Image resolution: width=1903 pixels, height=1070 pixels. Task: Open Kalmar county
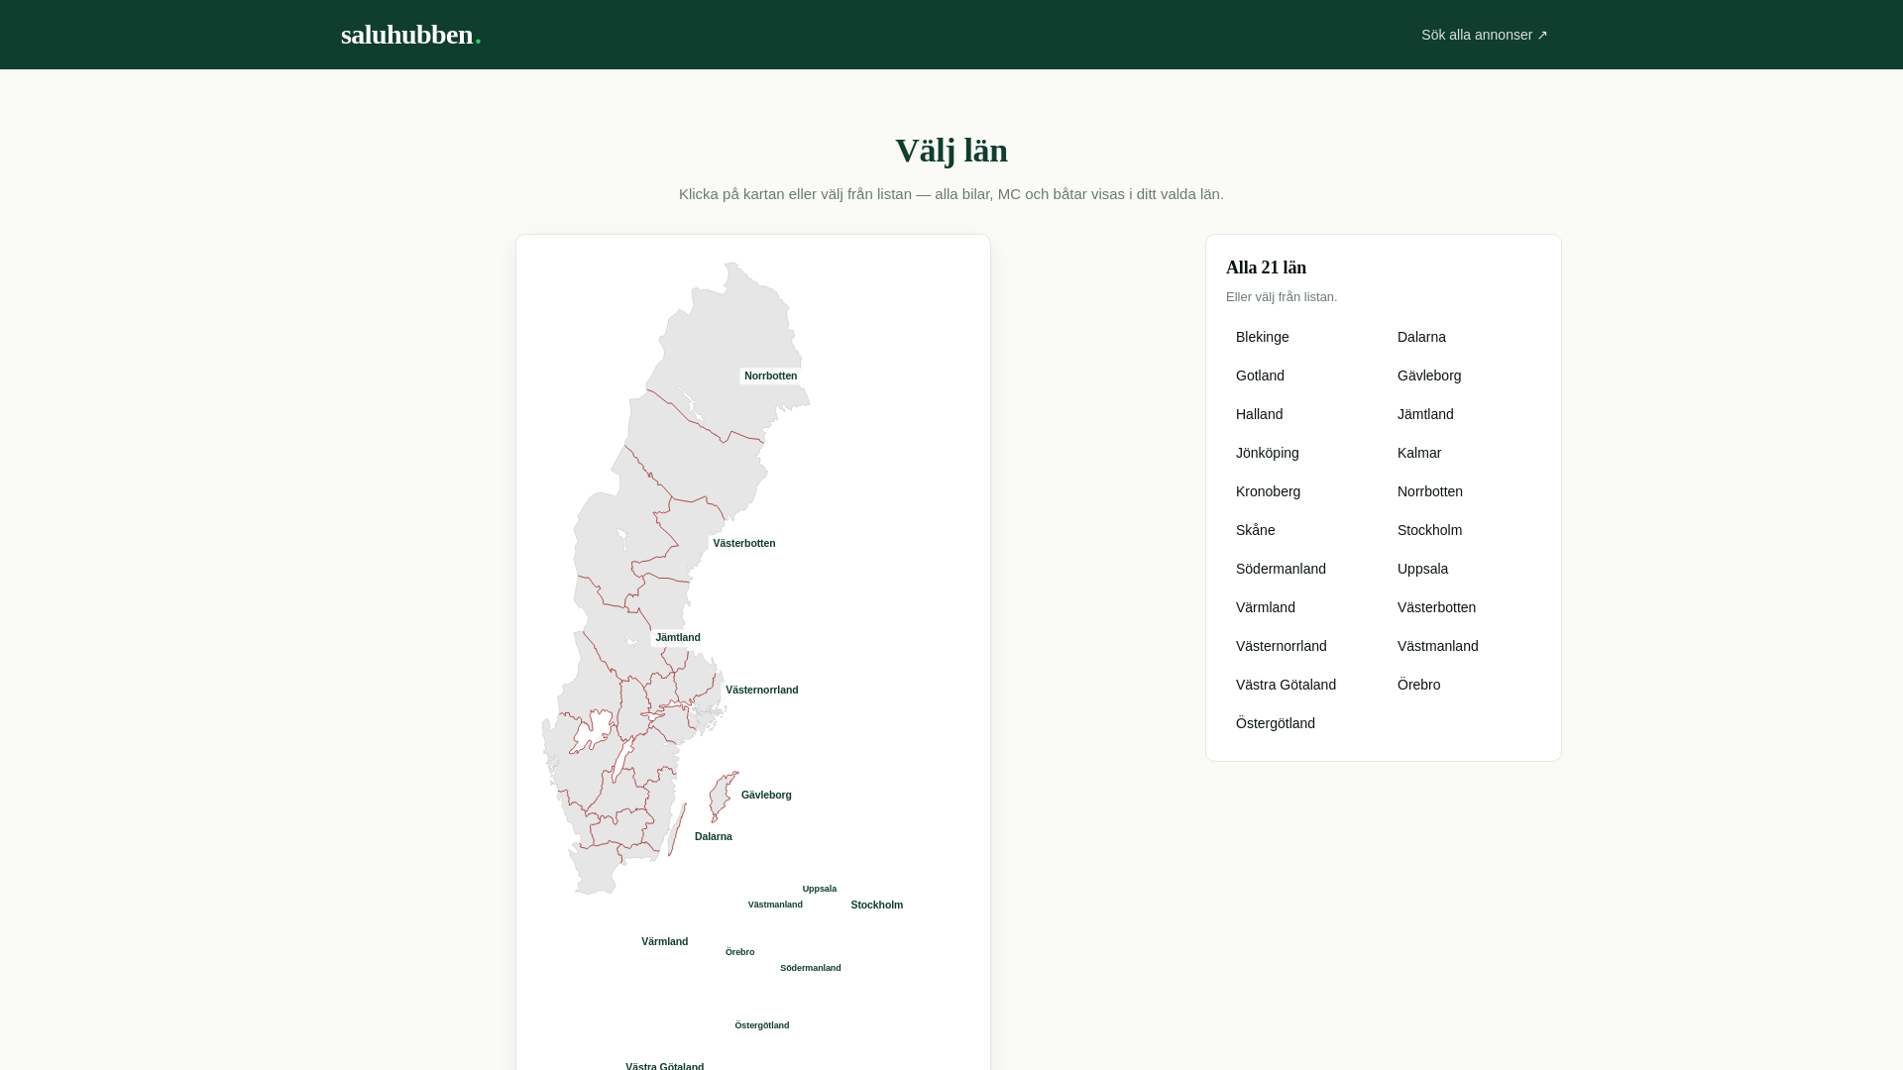(1464, 453)
